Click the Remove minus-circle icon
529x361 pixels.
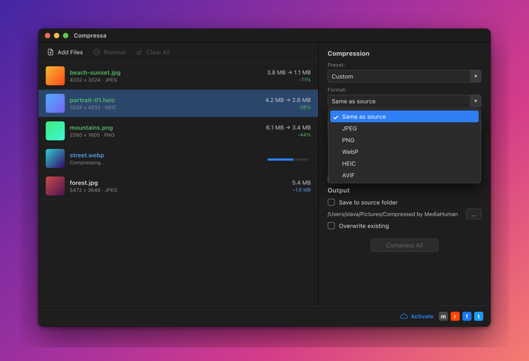(x=96, y=52)
